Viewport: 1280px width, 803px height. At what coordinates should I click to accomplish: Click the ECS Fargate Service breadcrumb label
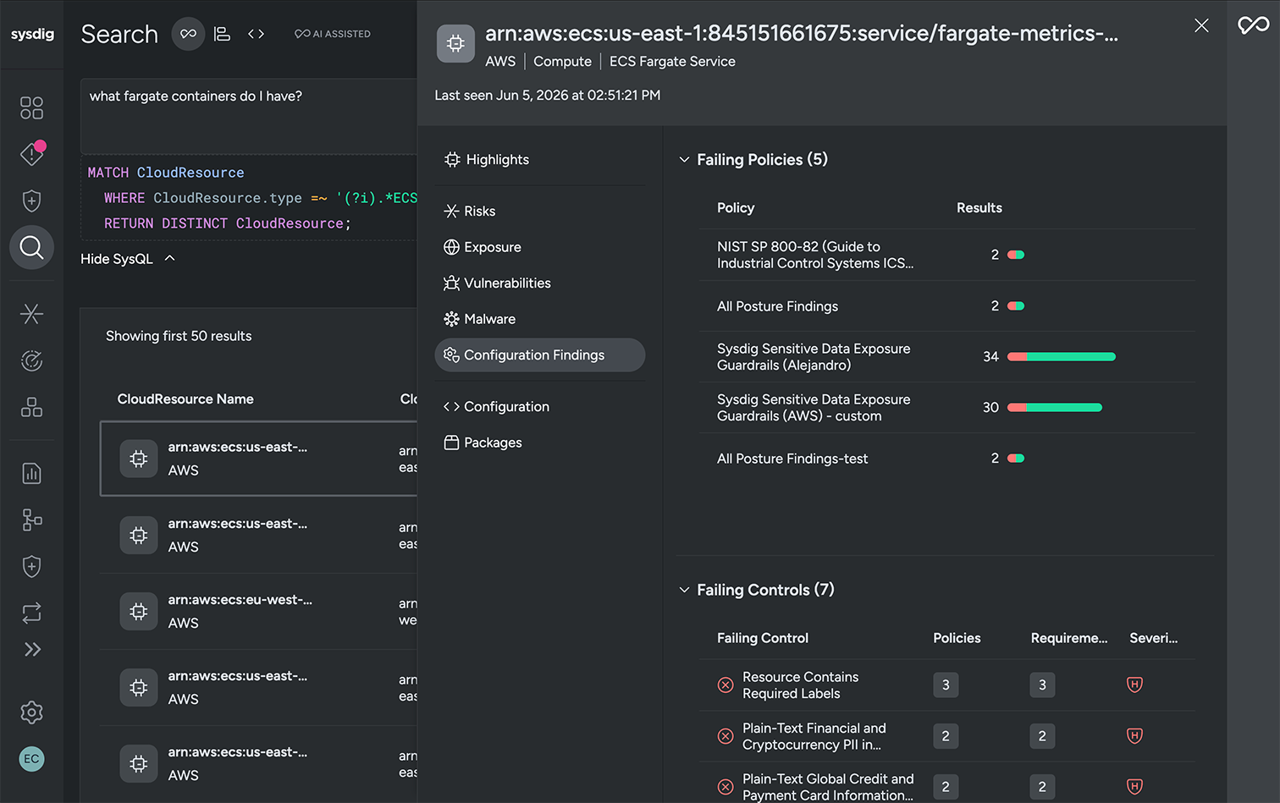point(672,62)
